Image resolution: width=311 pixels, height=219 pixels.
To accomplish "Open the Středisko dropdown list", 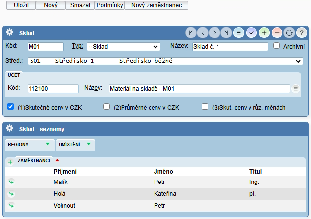I will [165, 61].
